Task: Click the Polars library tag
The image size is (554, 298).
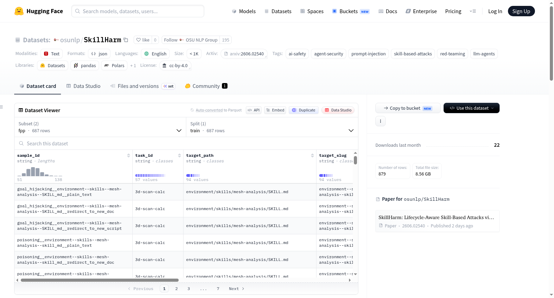Action: click(114, 65)
